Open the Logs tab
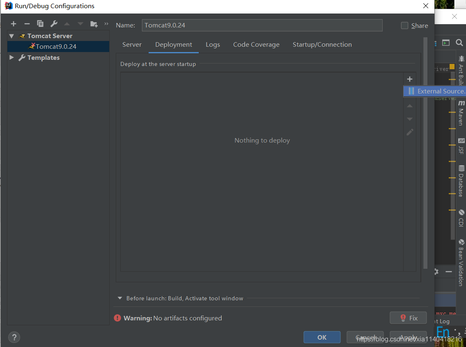466x347 pixels. pyautogui.click(x=213, y=45)
